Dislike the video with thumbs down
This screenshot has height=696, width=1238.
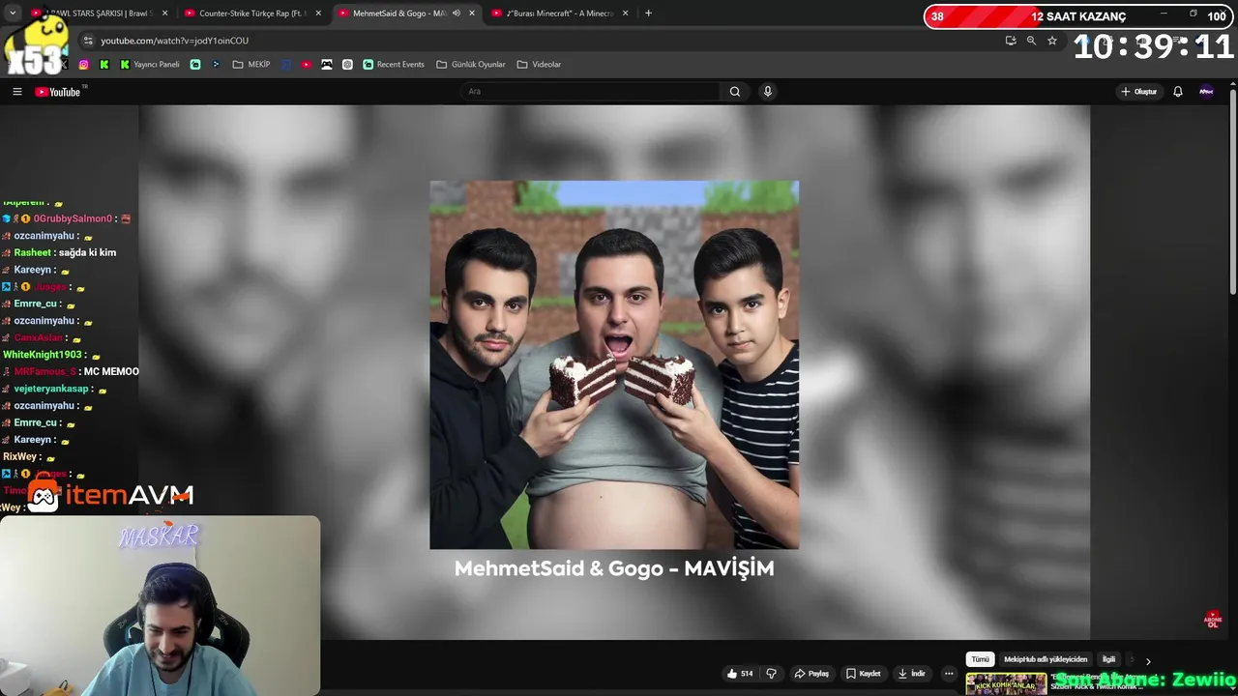771,674
